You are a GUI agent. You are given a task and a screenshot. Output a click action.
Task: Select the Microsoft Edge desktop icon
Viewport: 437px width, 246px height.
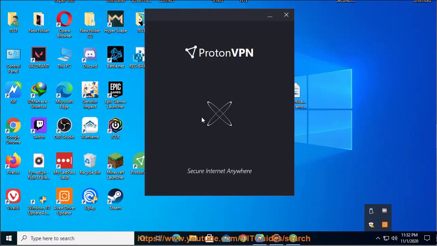tap(64, 95)
